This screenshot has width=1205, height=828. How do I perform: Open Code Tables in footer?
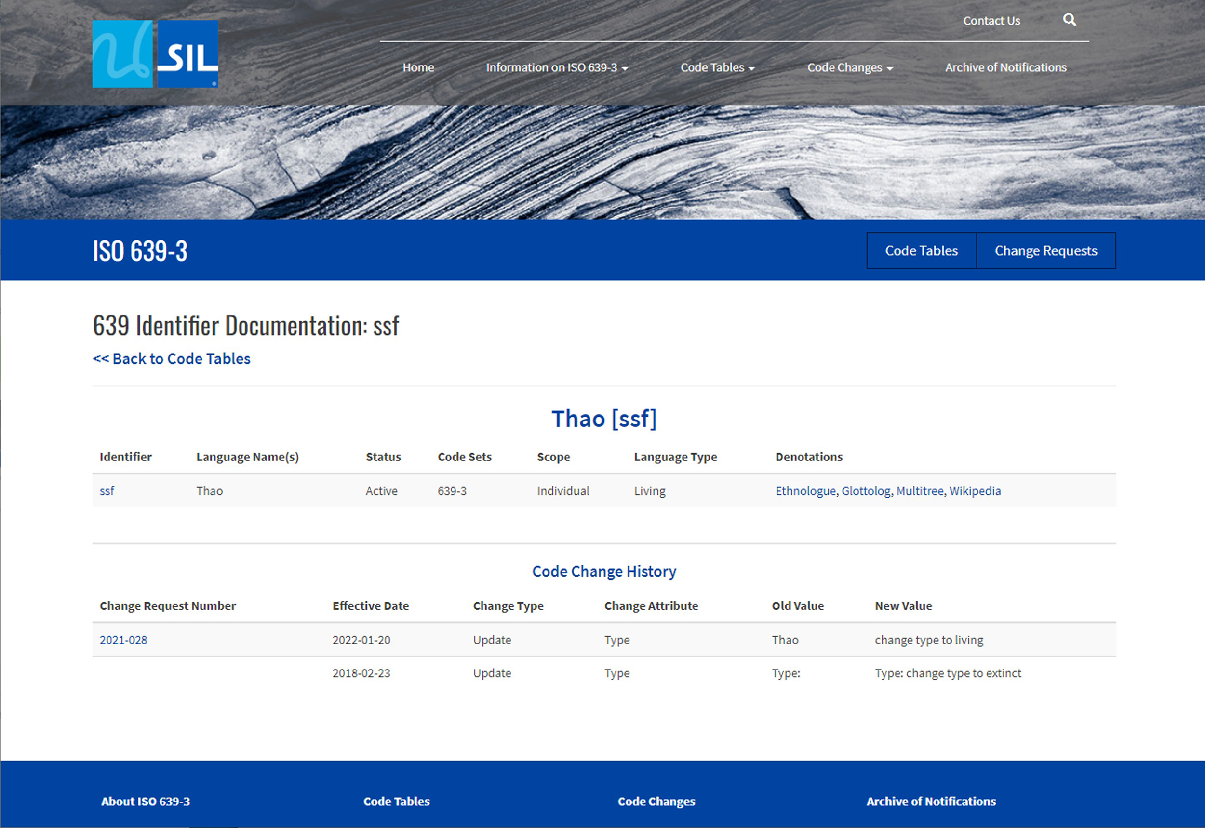(397, 802)
